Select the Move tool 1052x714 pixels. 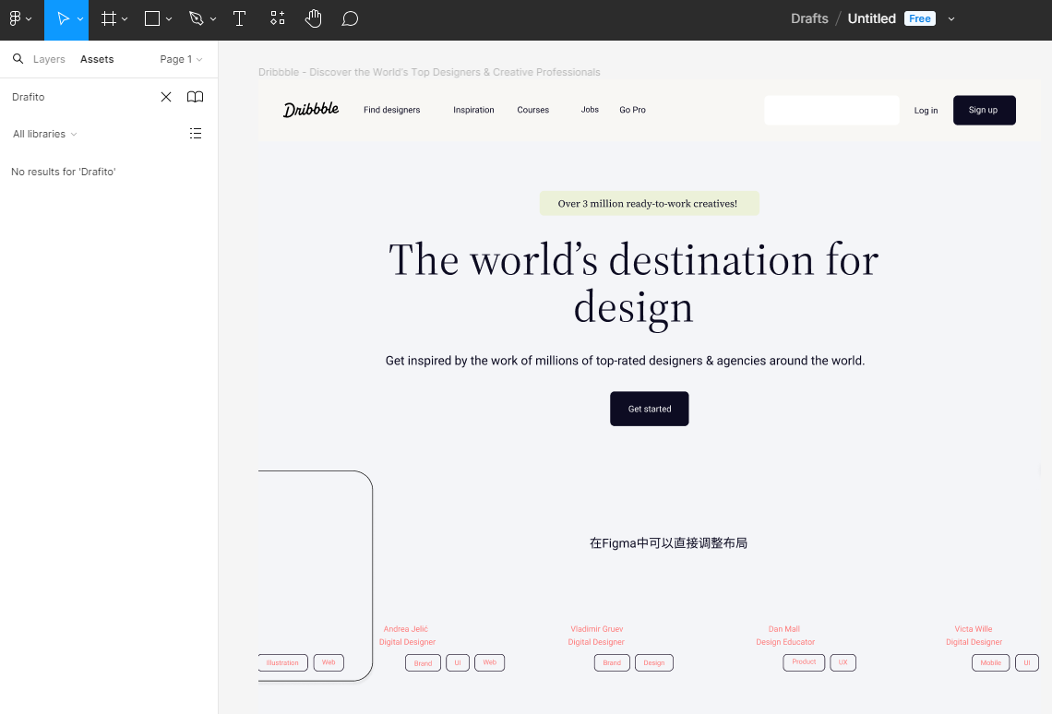[x=63, y=18]
